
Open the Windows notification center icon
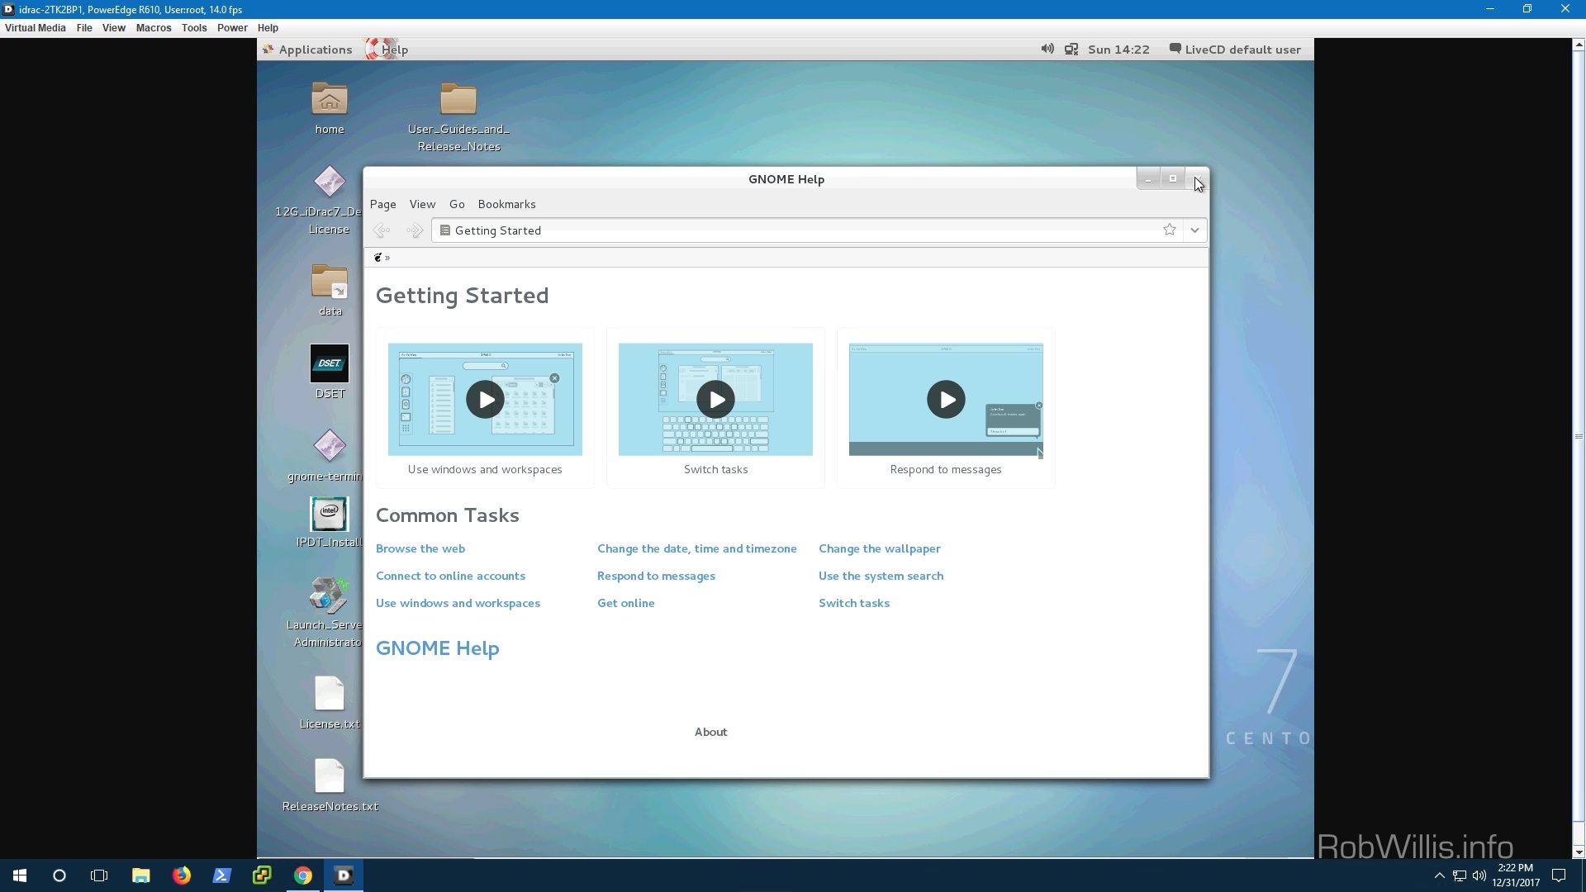point(1559,875)
